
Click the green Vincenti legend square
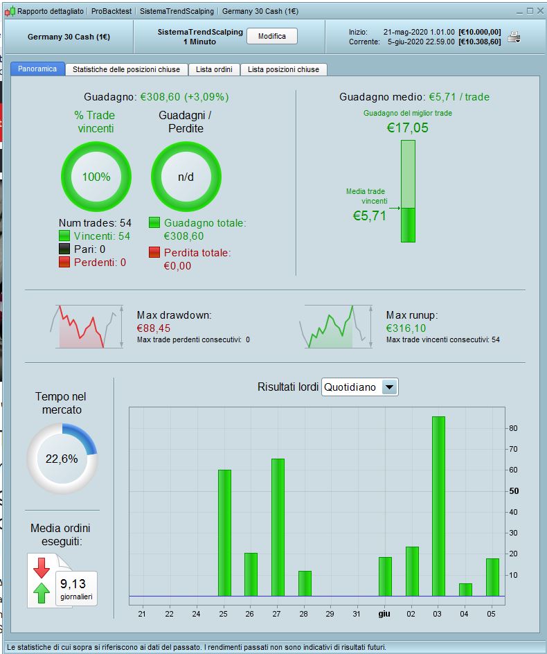point(64,236)
